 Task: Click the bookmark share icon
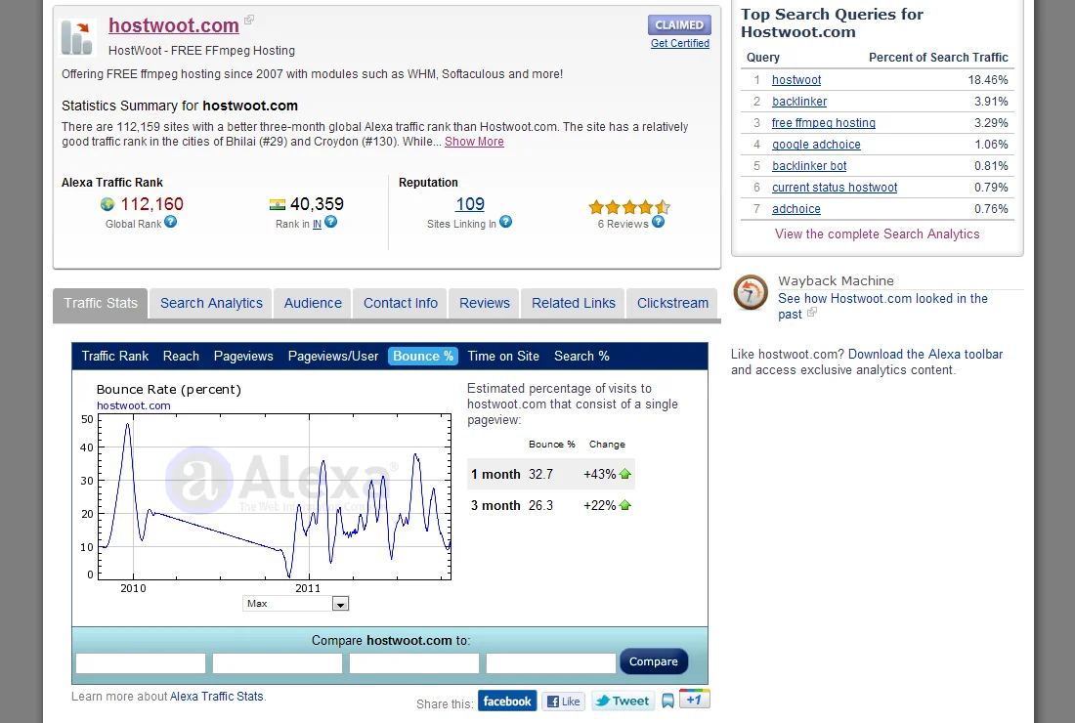tap(667, 701)
